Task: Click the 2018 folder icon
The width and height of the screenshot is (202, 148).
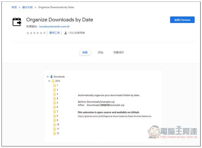Action: [x=53, y=81]
